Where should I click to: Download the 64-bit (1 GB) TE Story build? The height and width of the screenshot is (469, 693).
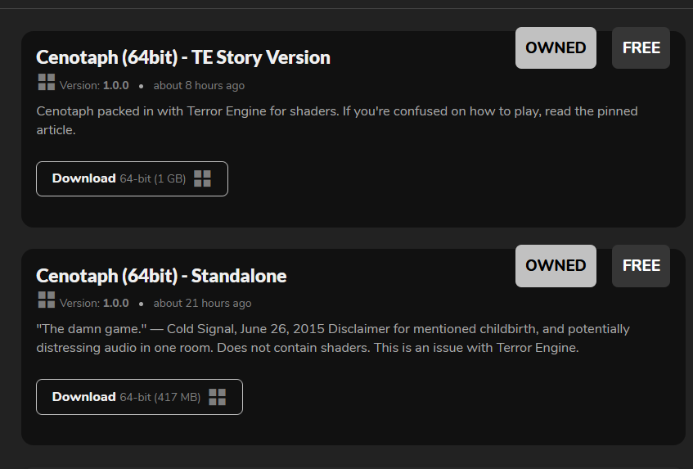(133, 178)
